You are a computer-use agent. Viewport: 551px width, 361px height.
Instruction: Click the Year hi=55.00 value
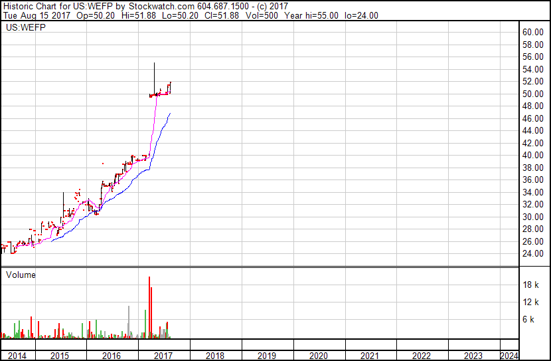pyautogui.click(x=311, y=15)
